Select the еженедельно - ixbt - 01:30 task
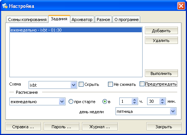The image size is (187, 135). pos(76,30)
